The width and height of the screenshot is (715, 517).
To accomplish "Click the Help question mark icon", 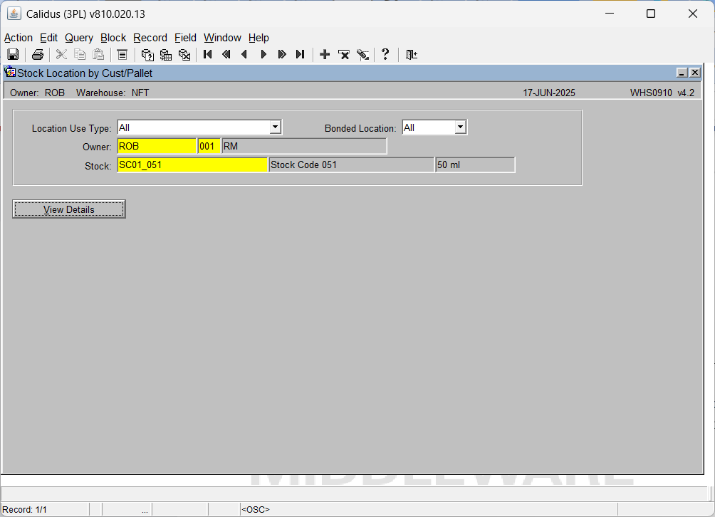I will click(x=385, y=55).
